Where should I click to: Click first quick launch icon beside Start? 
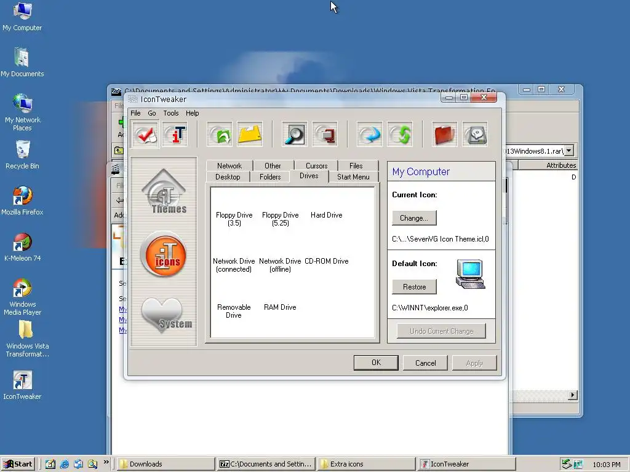click(50, 464)
